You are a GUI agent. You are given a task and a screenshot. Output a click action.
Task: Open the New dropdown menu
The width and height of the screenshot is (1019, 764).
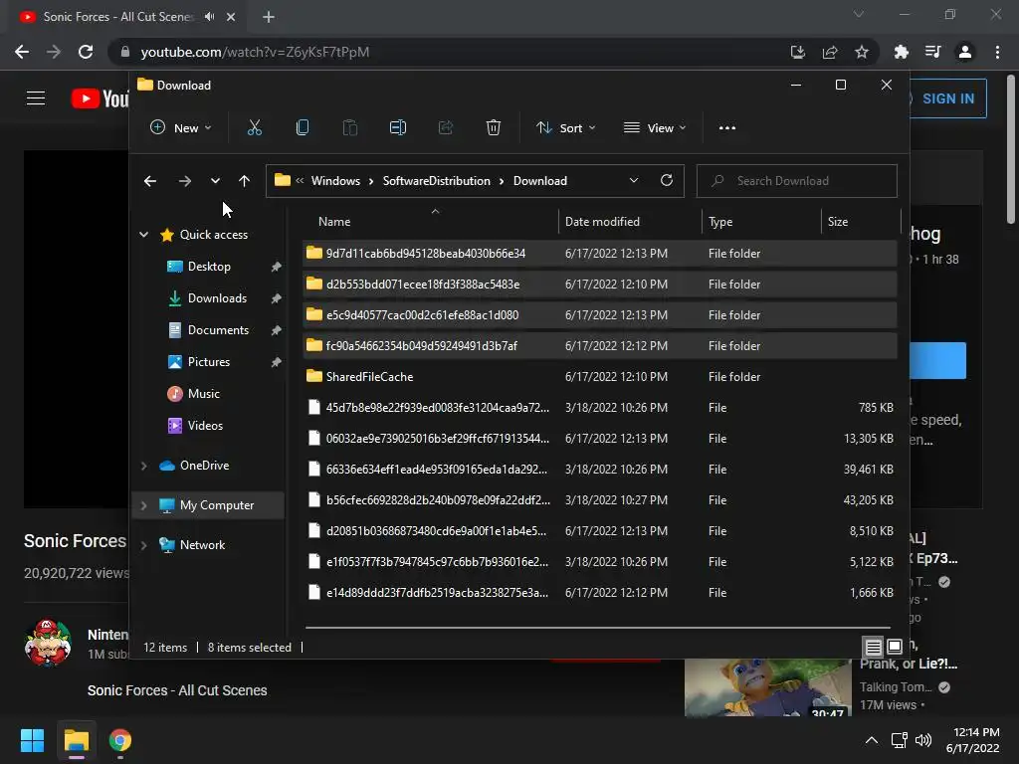tap(181, 128)
